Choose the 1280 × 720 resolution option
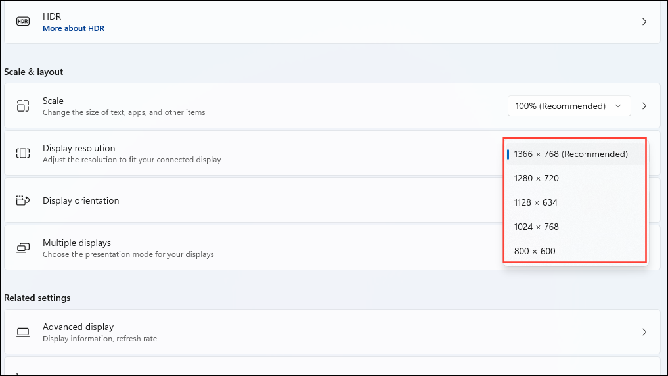This screenshot has width=668, height=376. coord(537,178)
